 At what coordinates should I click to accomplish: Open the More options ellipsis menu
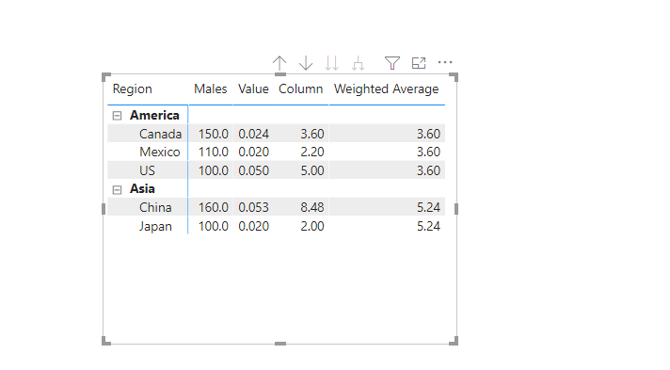(445, 62)
